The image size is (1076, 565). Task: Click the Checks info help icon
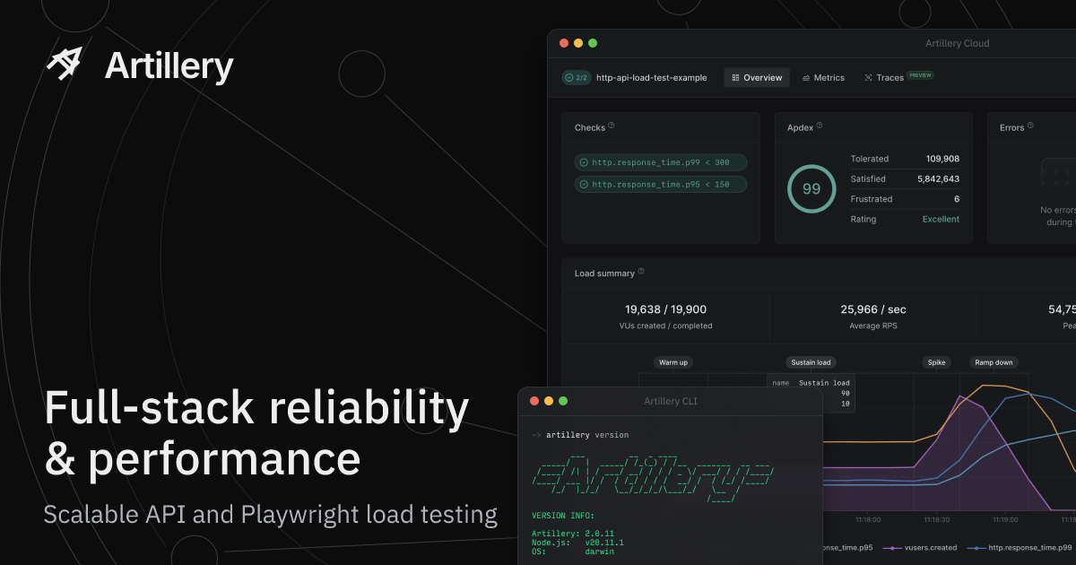pyautogui.click(x=612, y=126)
